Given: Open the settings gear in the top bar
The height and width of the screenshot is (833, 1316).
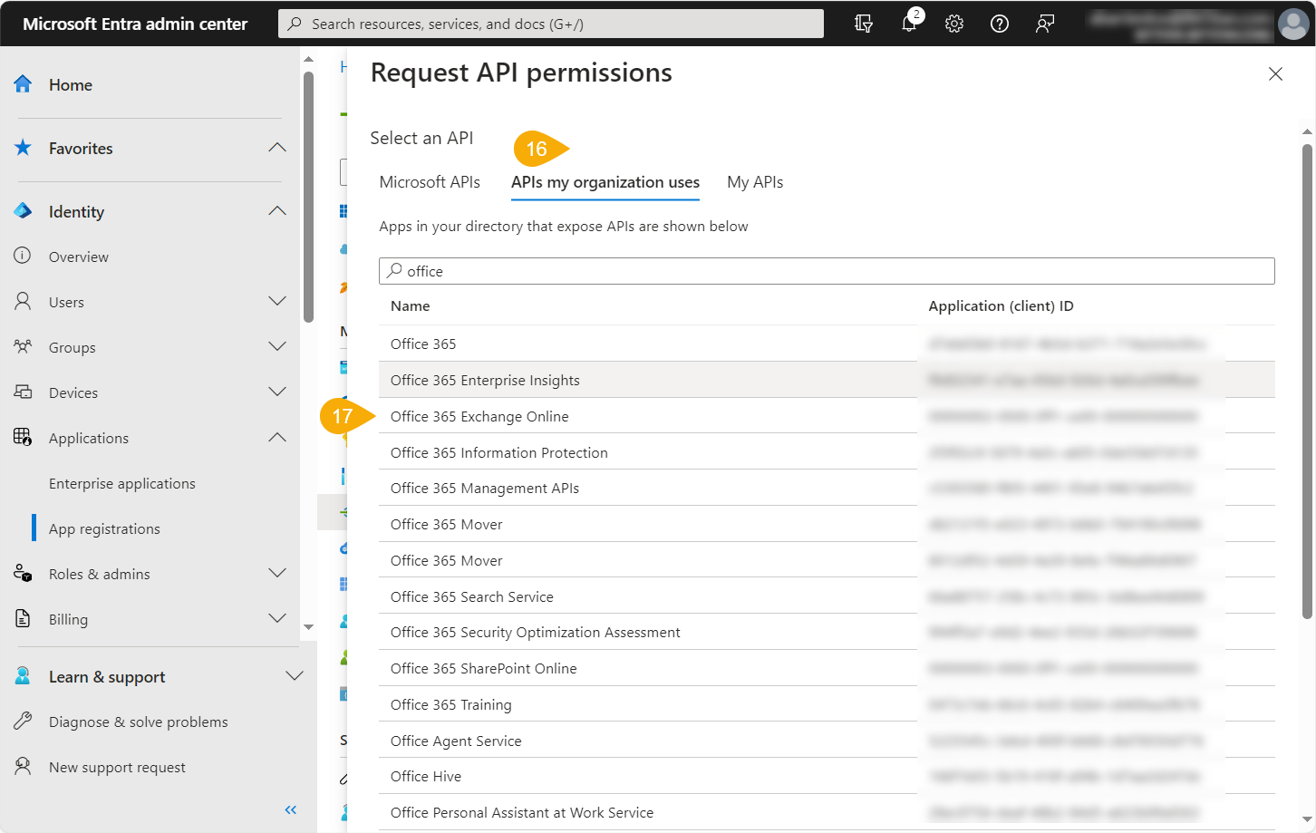Looking at the screenshot, I should 954,24.
